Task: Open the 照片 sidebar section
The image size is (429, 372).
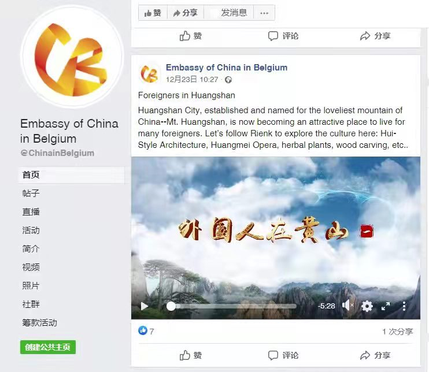Action: (x=31, y=285)
